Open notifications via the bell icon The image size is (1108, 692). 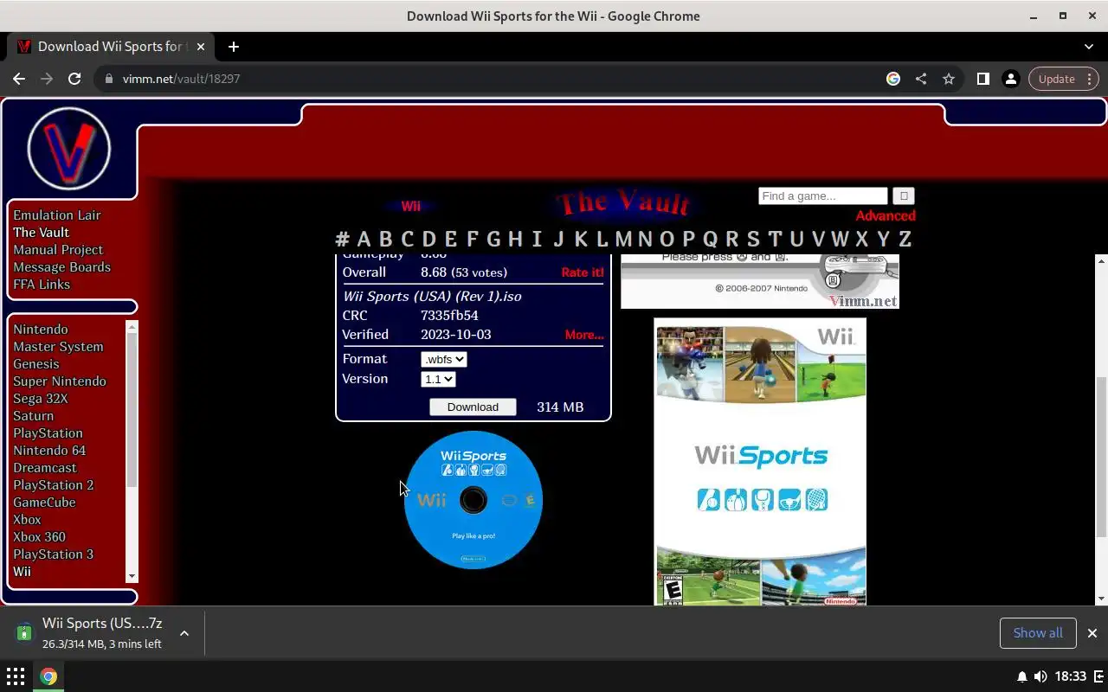1021,676
